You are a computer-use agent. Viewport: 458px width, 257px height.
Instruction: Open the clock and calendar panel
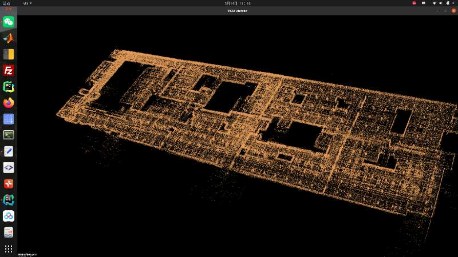tap(237, 3)
